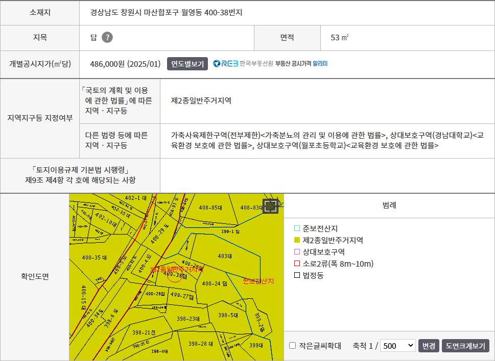Viewport: 495px width, 361px height.
Task: Click the 상대보호구역 legend swatch
Action: click(297, 252)
